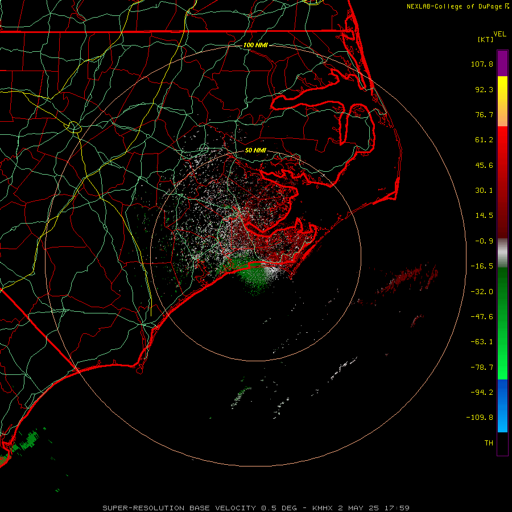Viewport: 512px width, 512px height.
Task: Click the SUPER-RESOLUTION BASE VELOCITY caption text
Action: [x=179, y=508]
